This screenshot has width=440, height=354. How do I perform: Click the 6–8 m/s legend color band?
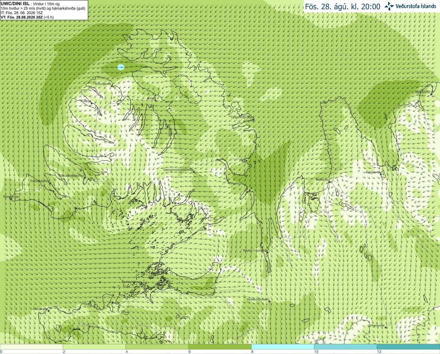(220, 347)
